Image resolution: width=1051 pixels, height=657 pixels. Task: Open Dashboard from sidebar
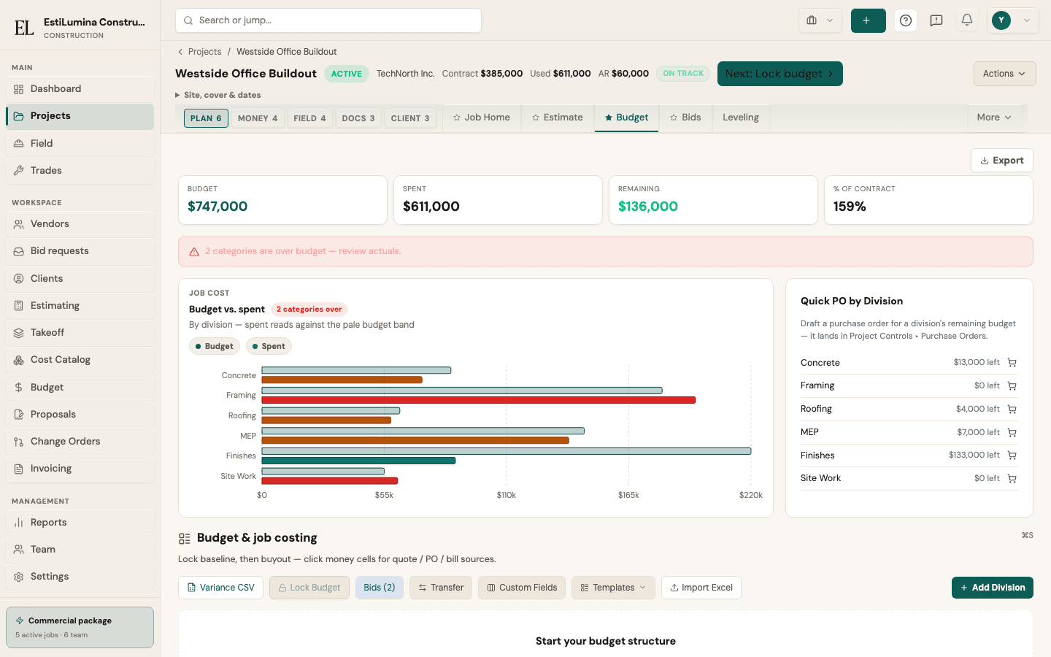pyautogui.click(x=80, y=89)
